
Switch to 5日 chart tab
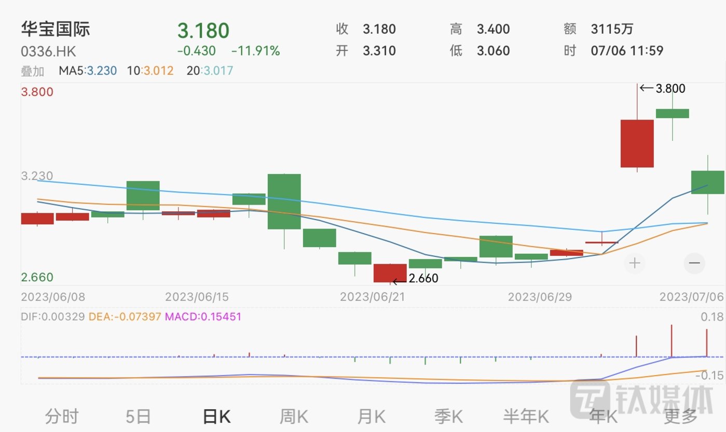pos(139,416)
